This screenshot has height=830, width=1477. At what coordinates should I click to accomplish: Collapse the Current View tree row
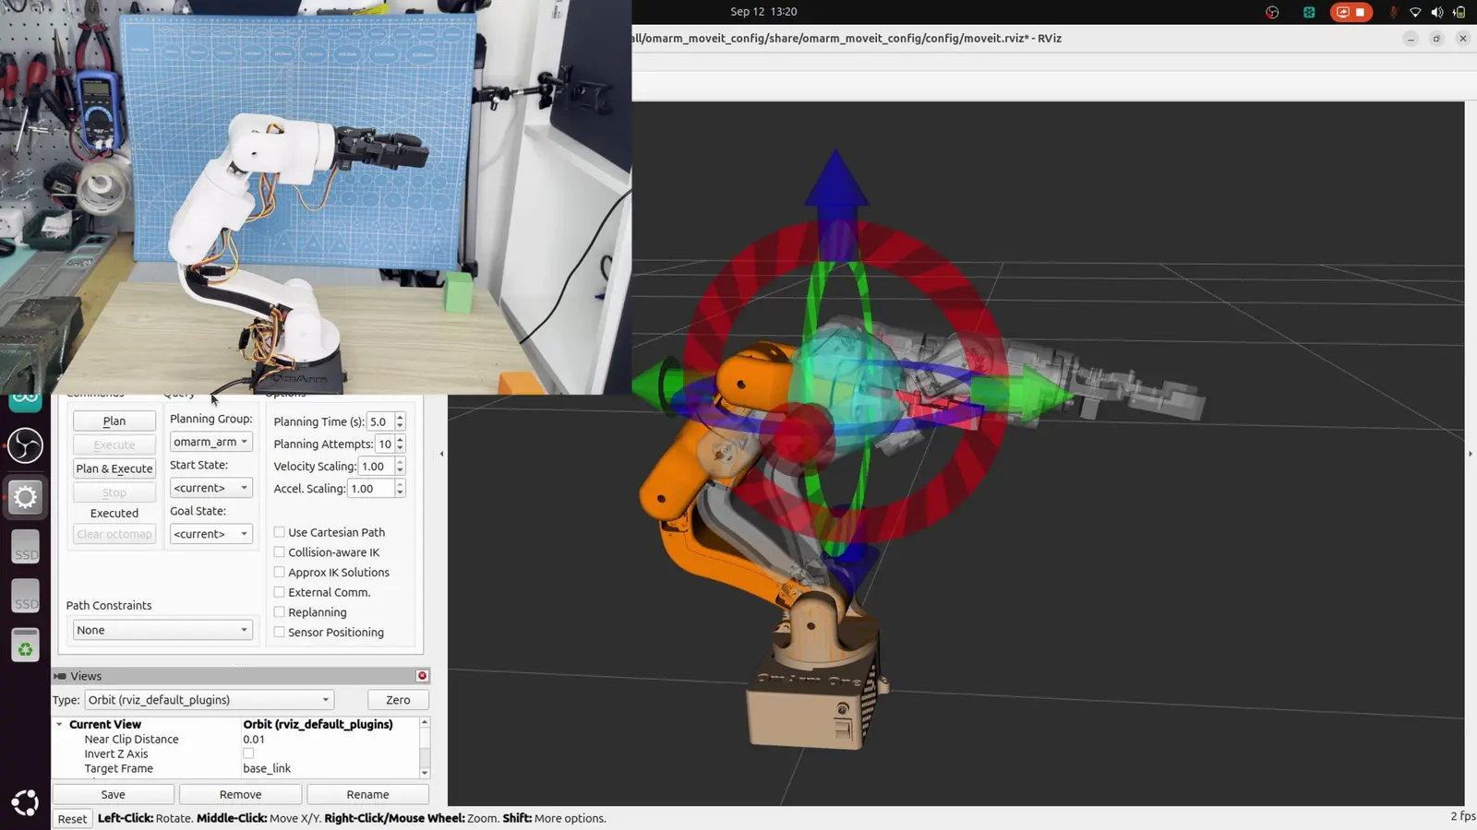(59, 724)
